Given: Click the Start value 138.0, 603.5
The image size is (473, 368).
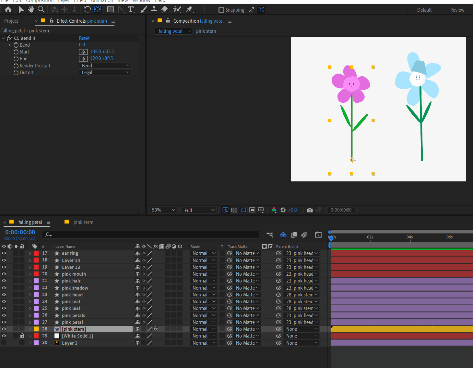Looking at the screenshot, I should pos(102,52).
